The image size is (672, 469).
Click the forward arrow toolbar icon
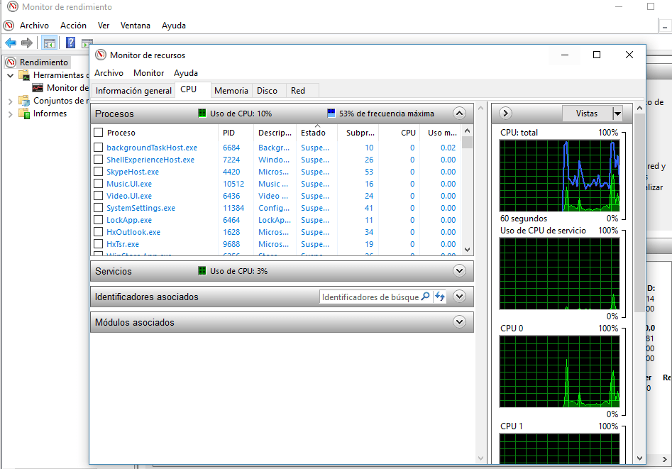point(27,43)
